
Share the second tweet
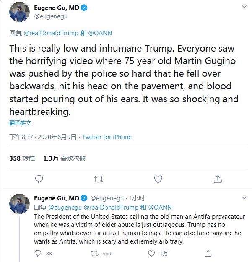click(x=208, y=253)
